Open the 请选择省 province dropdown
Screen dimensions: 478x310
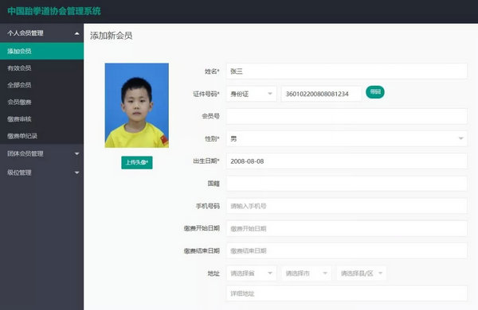[251, 273]
